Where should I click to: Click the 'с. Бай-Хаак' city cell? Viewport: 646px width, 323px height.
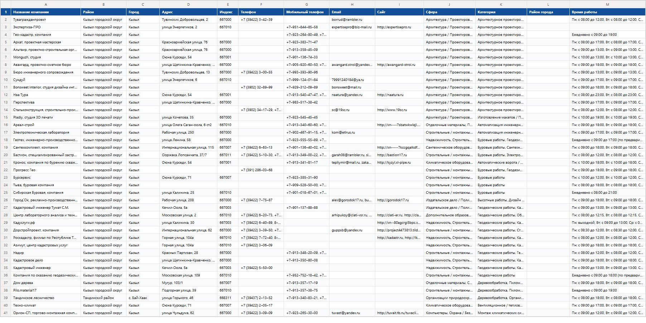[x=143, y=298]
